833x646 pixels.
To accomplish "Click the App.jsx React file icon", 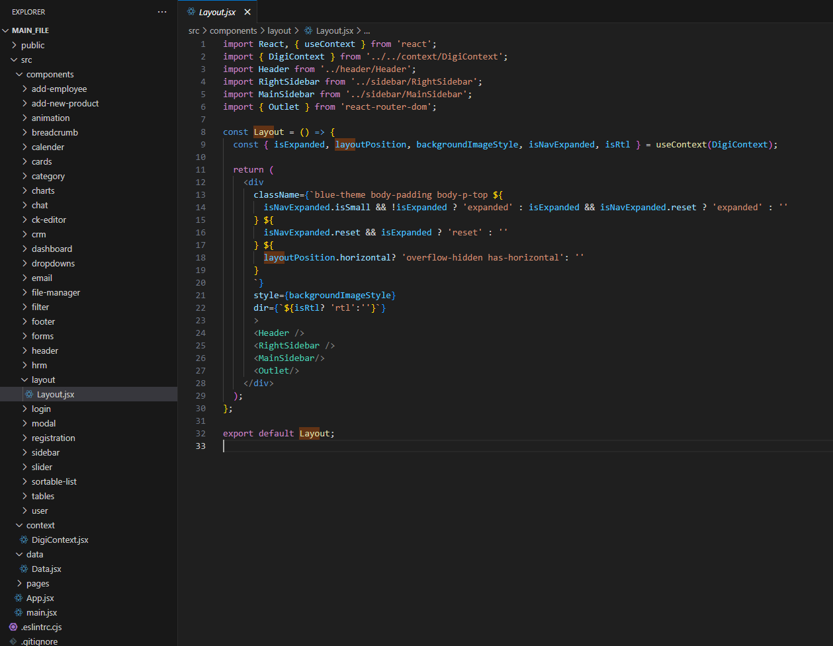I will tap(19, 598).
